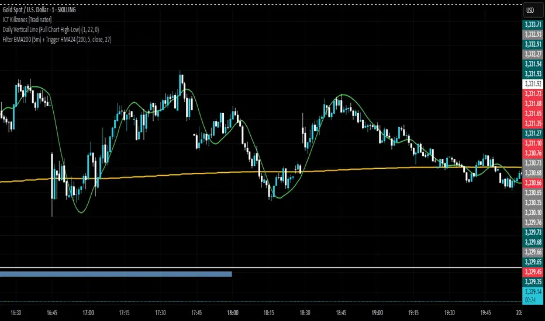Click the green 3,329.68 price label

tap(533, 242)
